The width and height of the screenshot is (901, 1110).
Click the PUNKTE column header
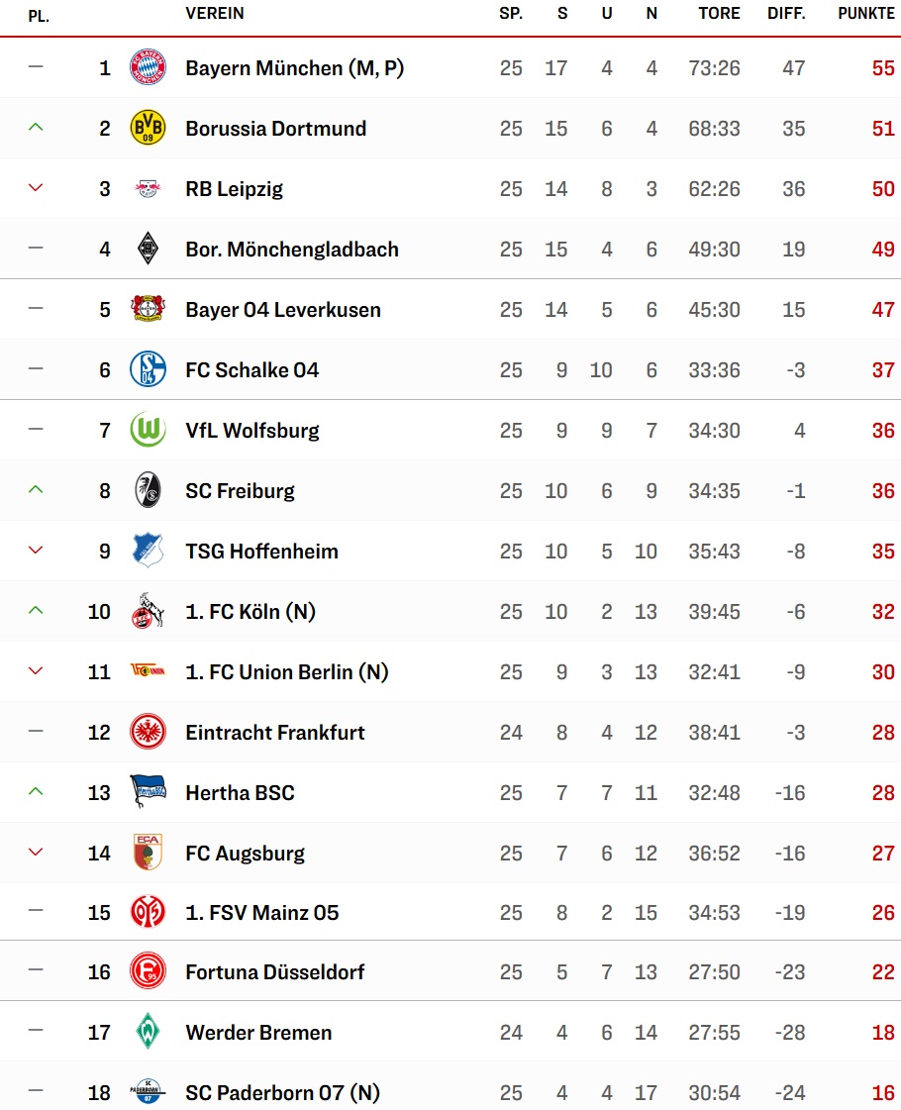click(x=866, y=14)
